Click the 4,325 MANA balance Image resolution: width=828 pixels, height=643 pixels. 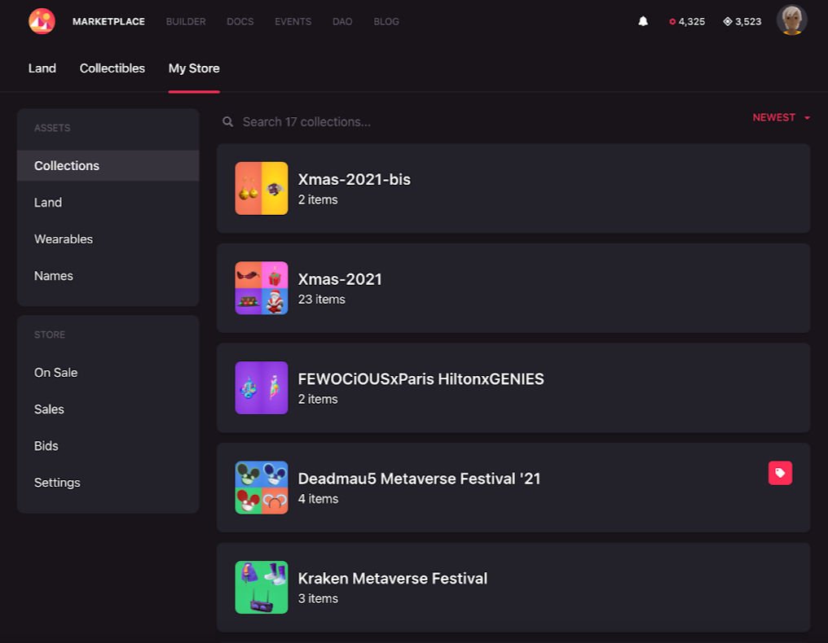click(687, 22)
